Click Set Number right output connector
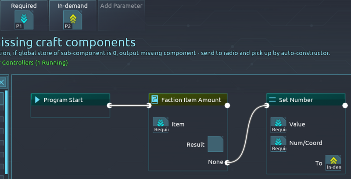The image size is (351, 179). tap(345, 105)
